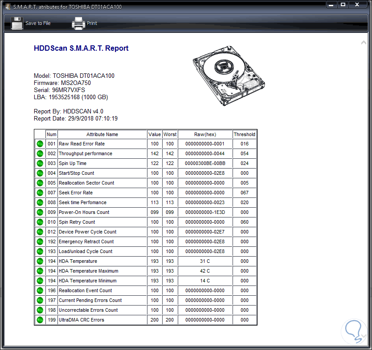Image resolution: width=372 pixels, height=350 pixels.
Task: Click threshold 067 for Seek Error Rate
Action: coord(245,193)
